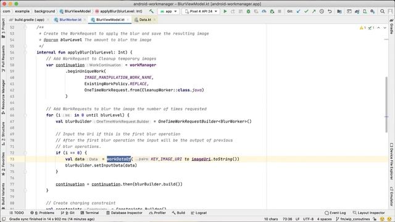The width and height of the screenshot is (395, 222).
Task: Toggle the Structure side panel
Action: pyautogui.click(x=3, y=134)
